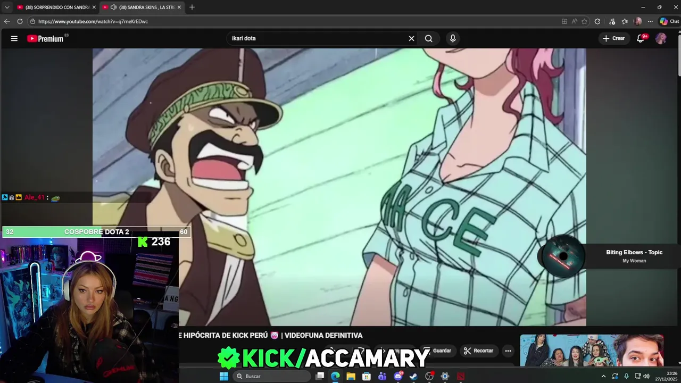
Task: Open a new browser tab
Action: click(x=192, y=7)
